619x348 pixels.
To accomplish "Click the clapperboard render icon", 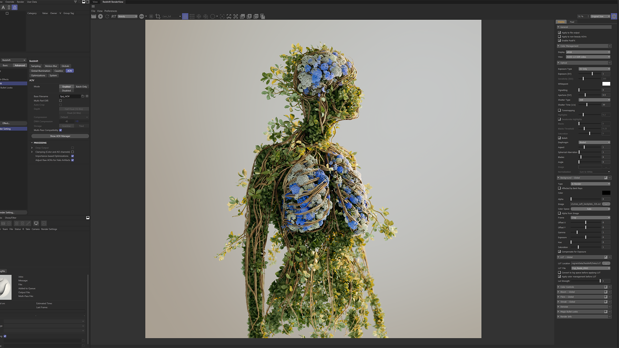I will point(93,16).
